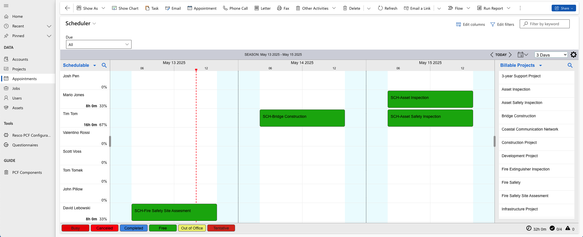Click the Share button
The width and height of the screenshot is (583, 237).
(564, 8)
